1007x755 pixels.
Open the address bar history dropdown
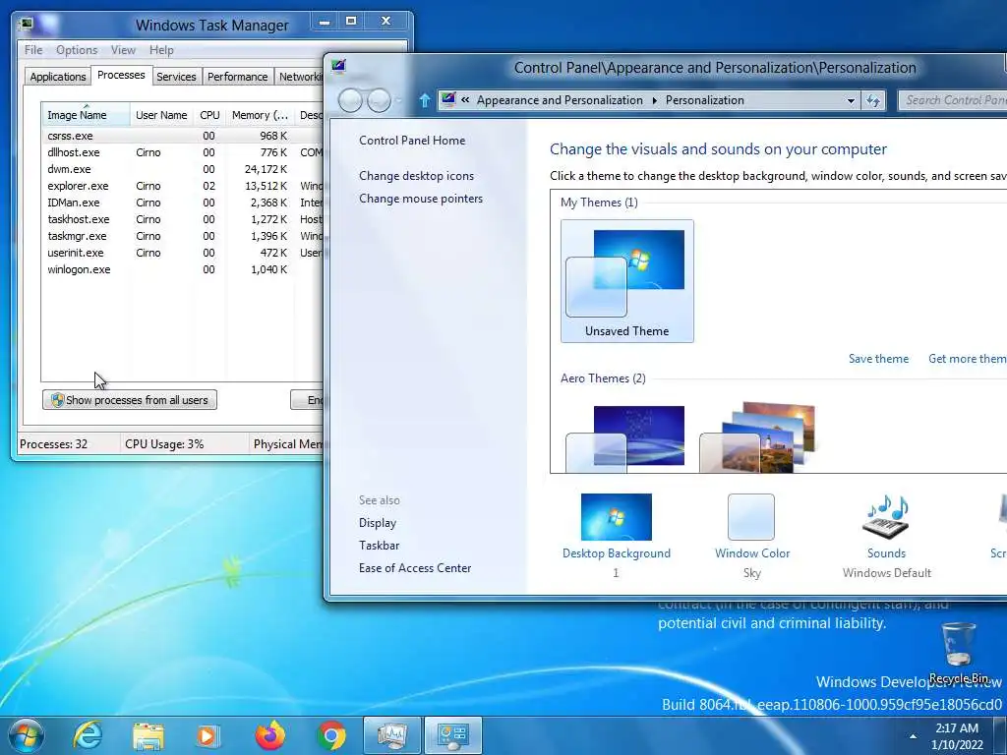point(851,101)
